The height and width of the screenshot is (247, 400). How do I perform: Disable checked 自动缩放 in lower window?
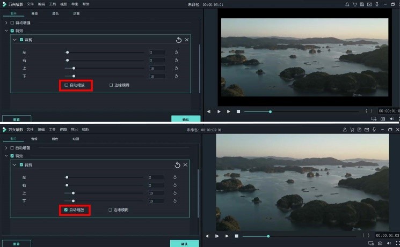point(66,210)
